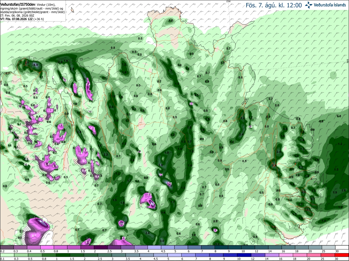This screenshot has width=349, height=261.
Task: Click the 15W longitude label at top
Action: coord(228,2)
